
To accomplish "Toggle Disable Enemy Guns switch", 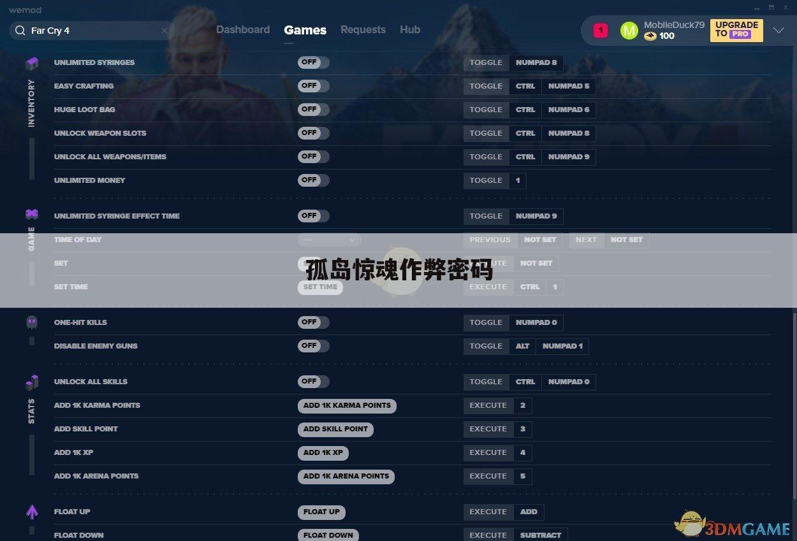I will coord(313,346).
